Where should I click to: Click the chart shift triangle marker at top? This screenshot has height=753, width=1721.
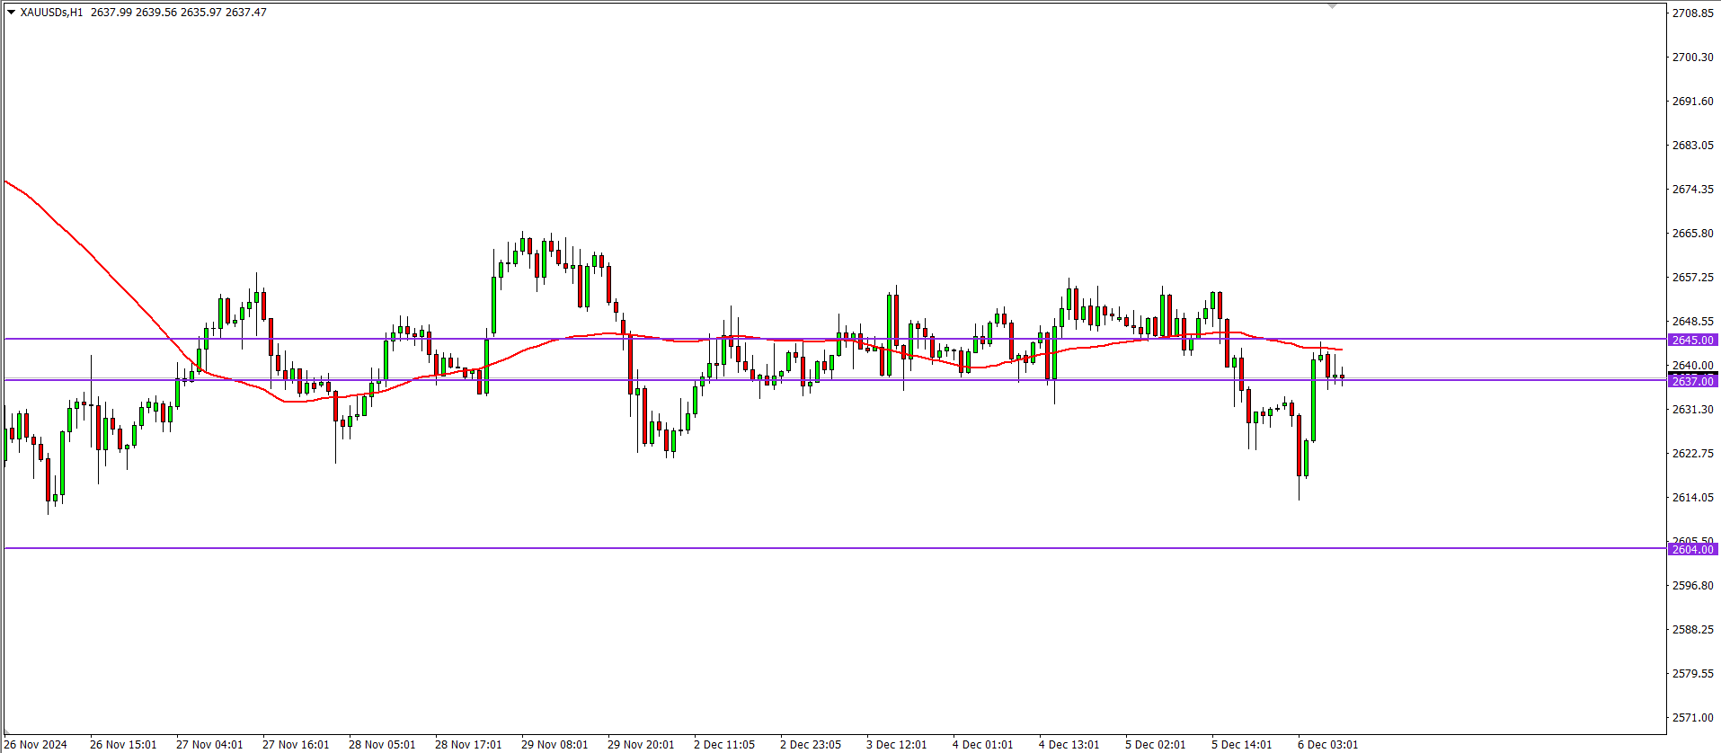pyautogui.click(x=1333, y=5)
